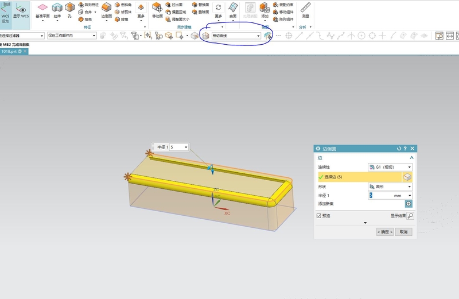Click the 半径 1 value field in dialog
Image resolution: width=459 pixels, height=299 pixels.
379,195
